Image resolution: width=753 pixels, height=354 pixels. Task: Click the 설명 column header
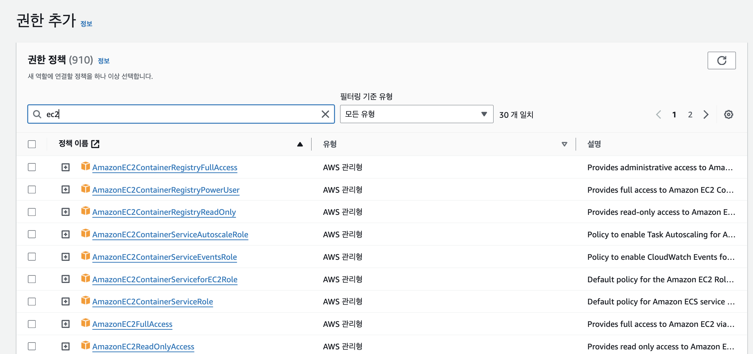click(594, 144)
